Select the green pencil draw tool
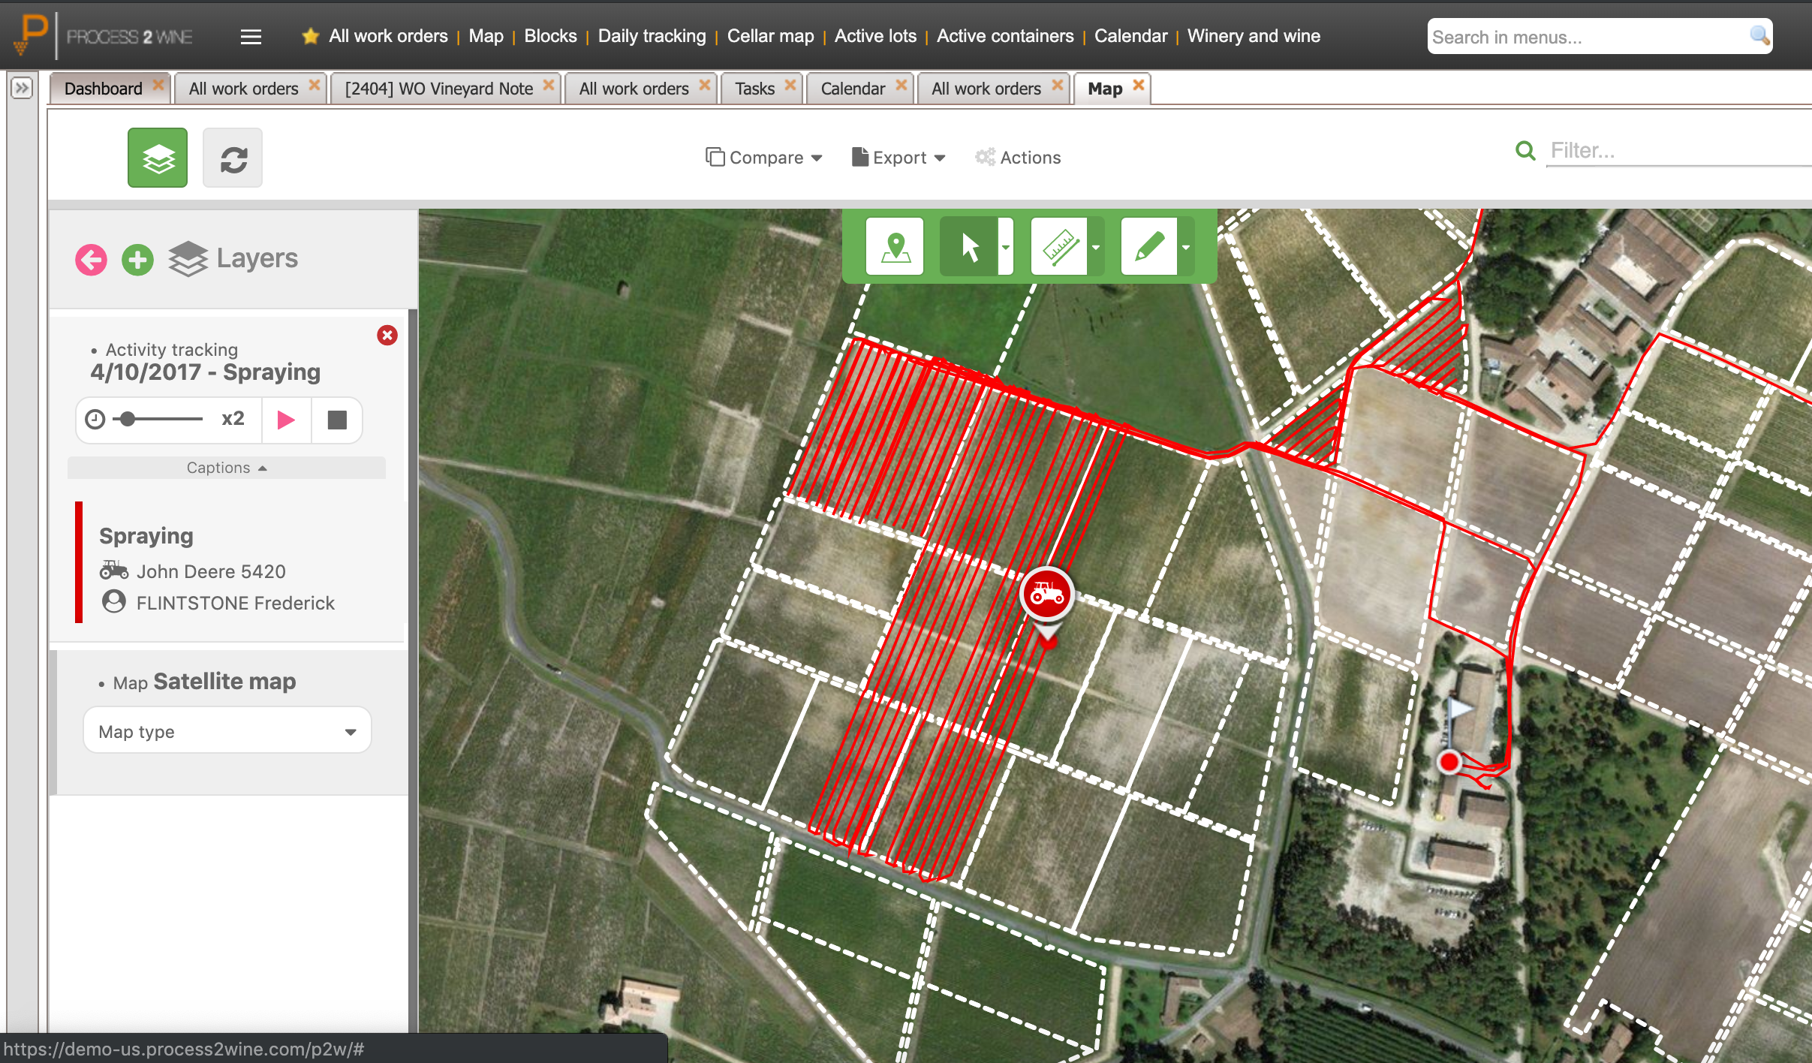The width and height of the screenshot is (1812, 1063). (x=1148, y=246)
